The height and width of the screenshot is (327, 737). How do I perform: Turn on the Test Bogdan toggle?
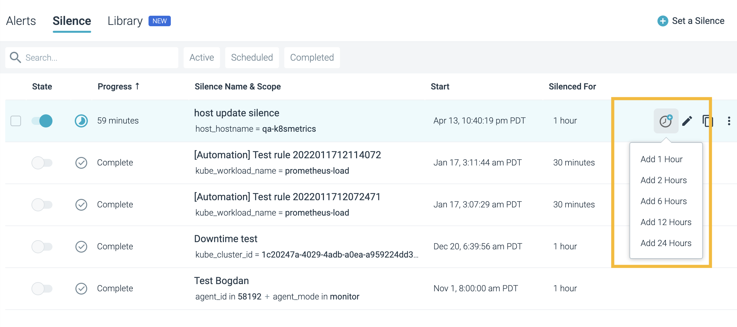(42, 289)
